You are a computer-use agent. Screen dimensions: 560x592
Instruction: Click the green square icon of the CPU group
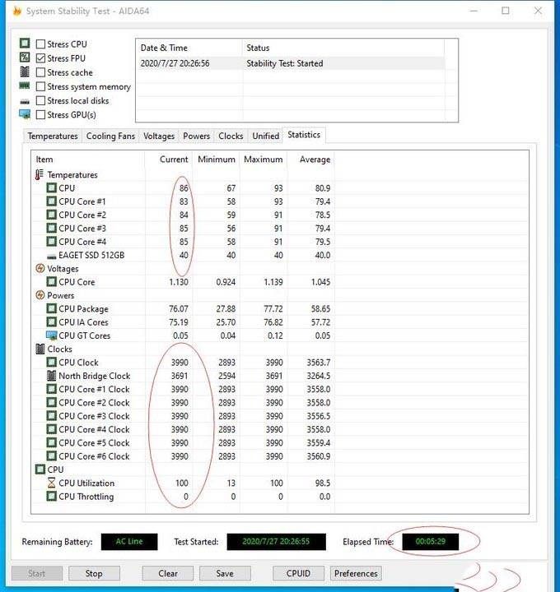point(40,469)
